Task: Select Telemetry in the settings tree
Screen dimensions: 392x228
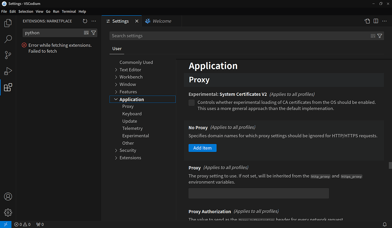Action: pyautogui.click(x=132, y=128)
